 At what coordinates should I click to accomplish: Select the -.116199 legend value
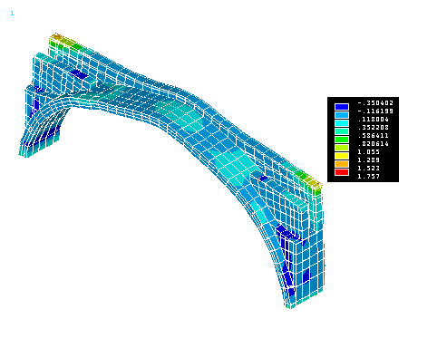[375, 111]
